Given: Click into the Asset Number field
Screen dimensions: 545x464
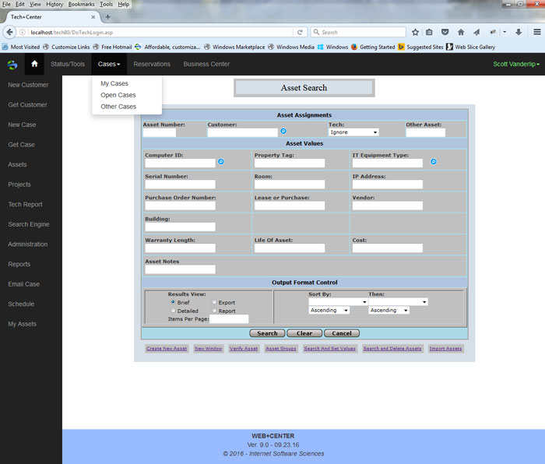Looking at the screenshot, I should point(160,132).
